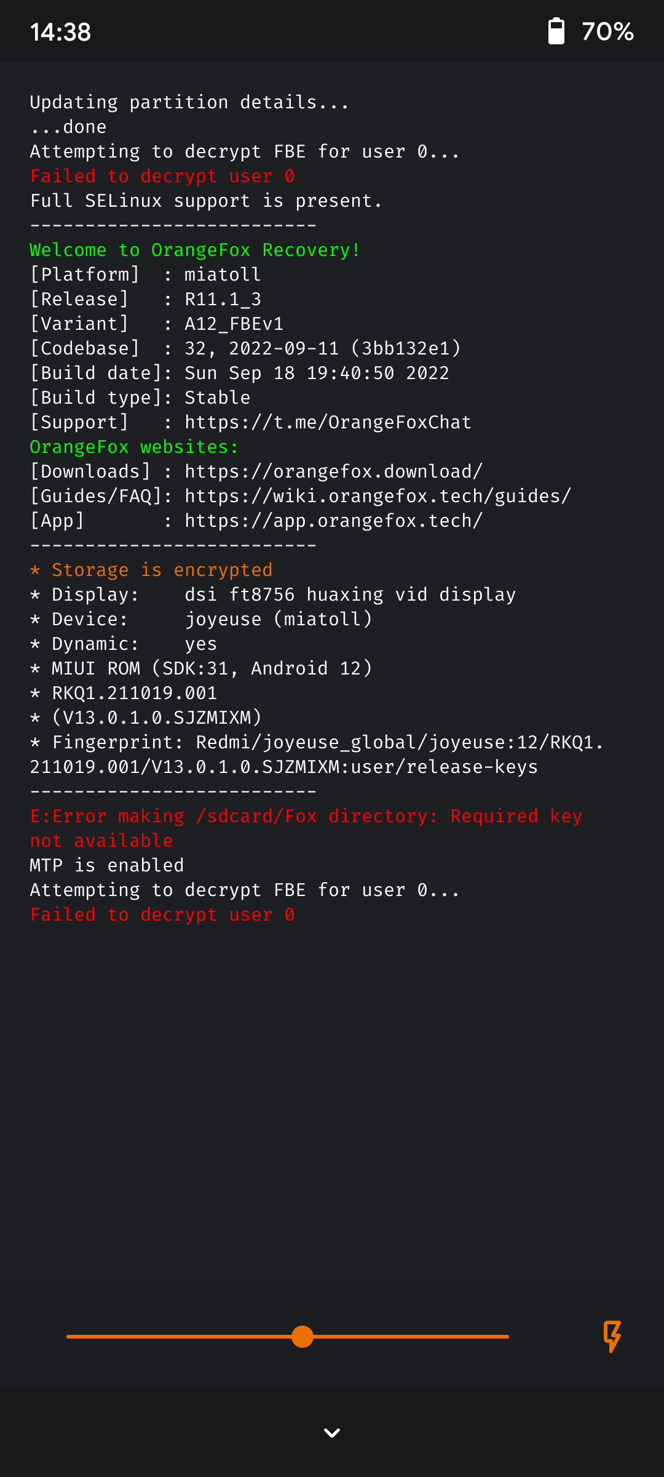Open the wiki.orangefox.tech guides link

(377, 496)
